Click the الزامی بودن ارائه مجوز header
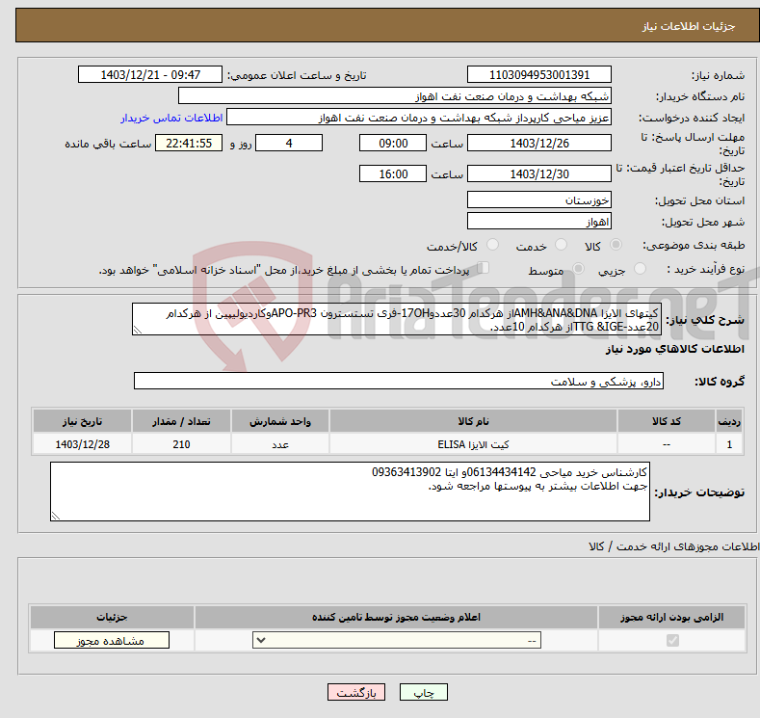This screenshot has height=718, width=760. click(671, 617)
